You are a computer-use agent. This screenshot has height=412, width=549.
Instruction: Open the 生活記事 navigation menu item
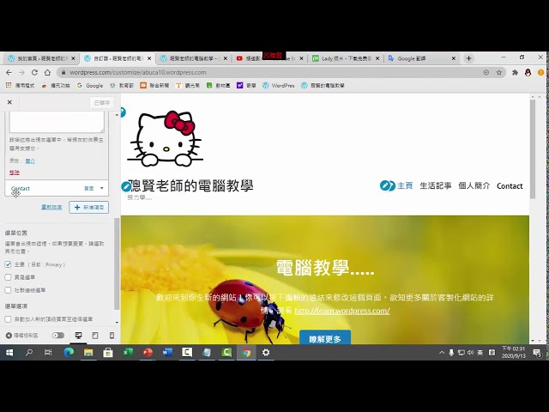pos(436,185)
